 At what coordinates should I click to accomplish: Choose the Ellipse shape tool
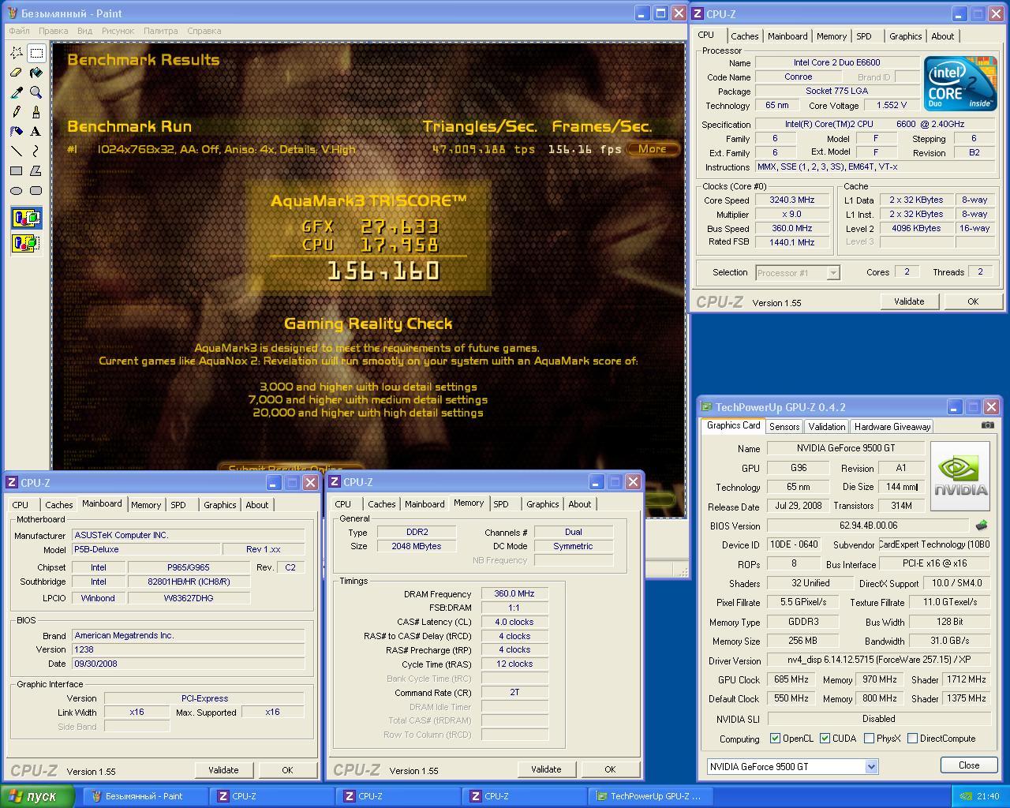(16, 190)
